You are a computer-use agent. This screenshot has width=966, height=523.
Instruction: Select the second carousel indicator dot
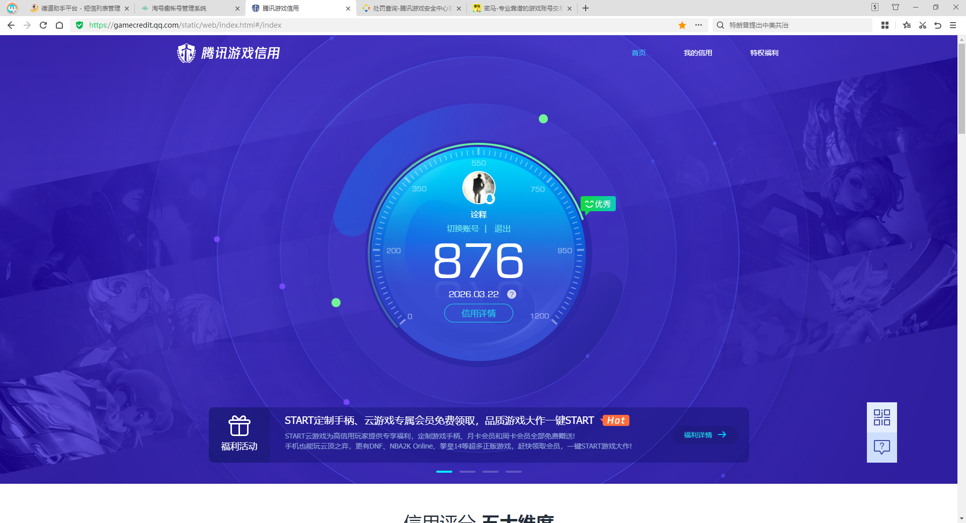467,472
